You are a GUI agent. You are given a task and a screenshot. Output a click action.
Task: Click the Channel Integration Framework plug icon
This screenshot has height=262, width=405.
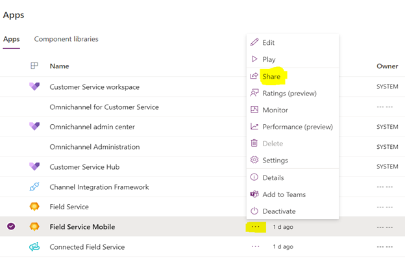pyautogui.click(x=34, y=187)
